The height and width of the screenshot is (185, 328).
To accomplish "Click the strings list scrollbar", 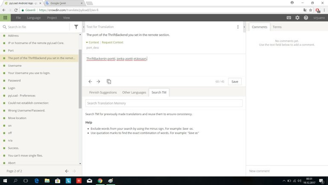I will point(80,79).
